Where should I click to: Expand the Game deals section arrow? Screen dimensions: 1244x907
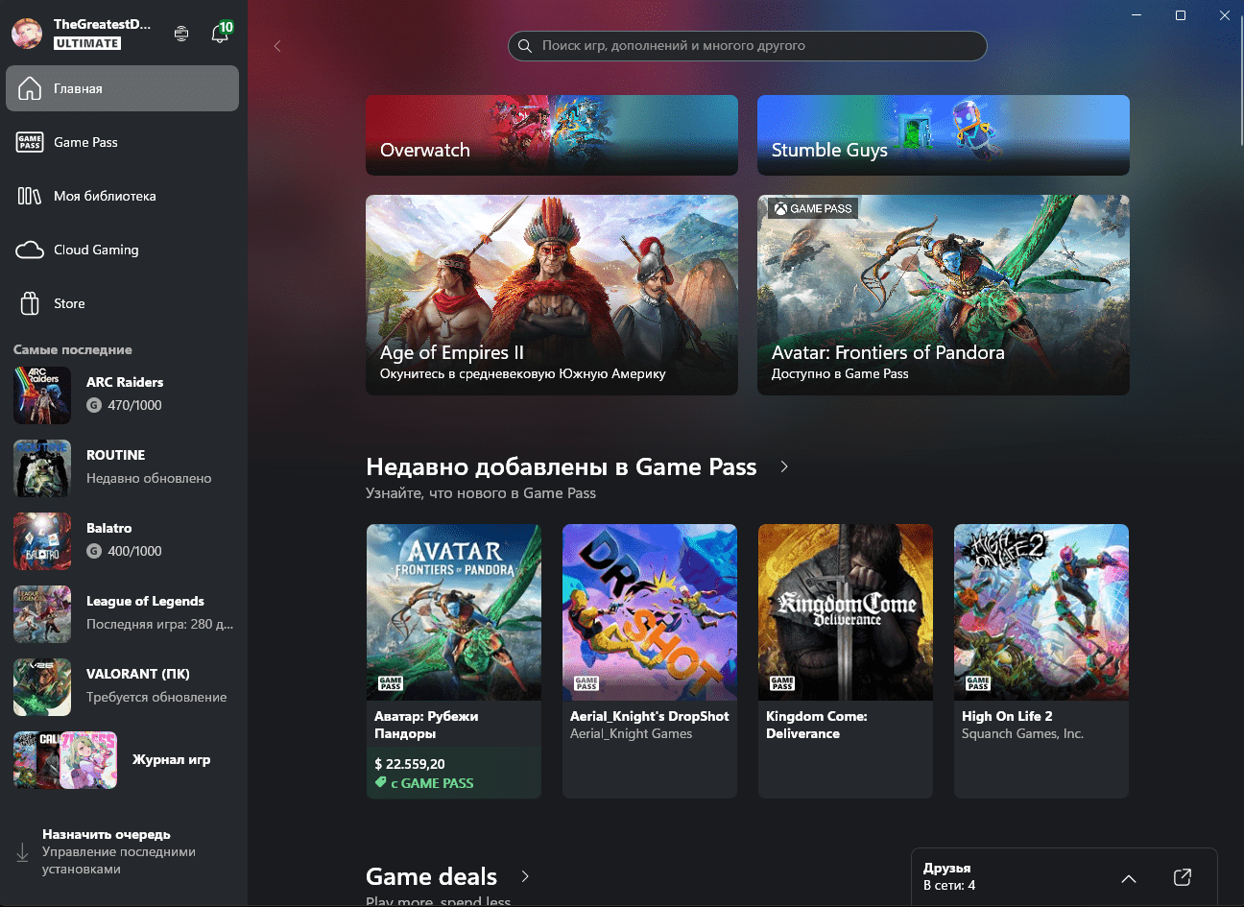pos(525,876)
